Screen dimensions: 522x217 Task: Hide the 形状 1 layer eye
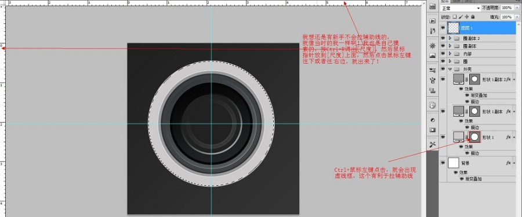pos(443,137)
